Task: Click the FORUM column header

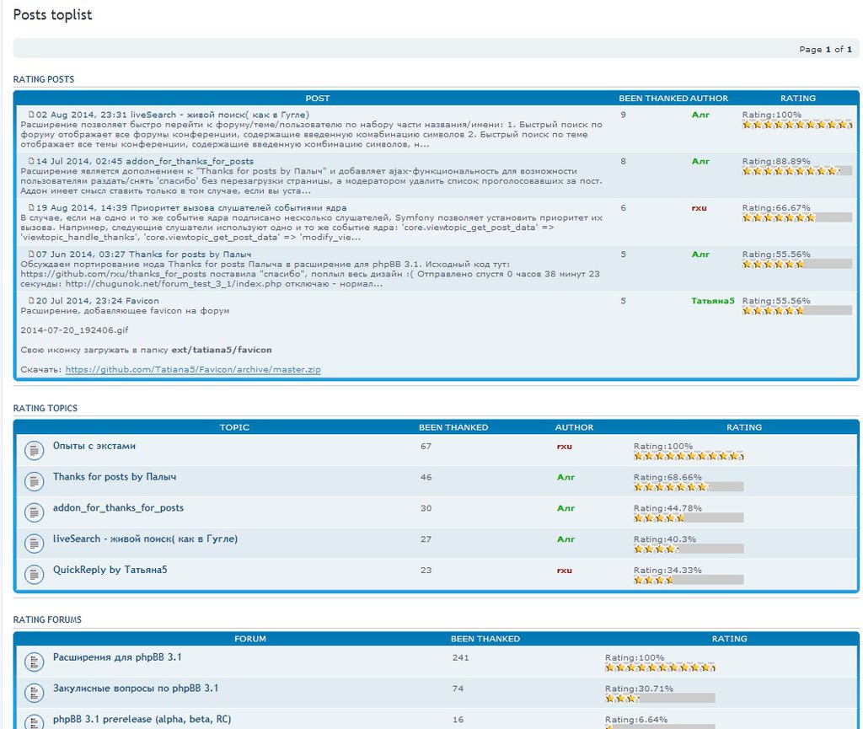Action: tap(249, 639)
